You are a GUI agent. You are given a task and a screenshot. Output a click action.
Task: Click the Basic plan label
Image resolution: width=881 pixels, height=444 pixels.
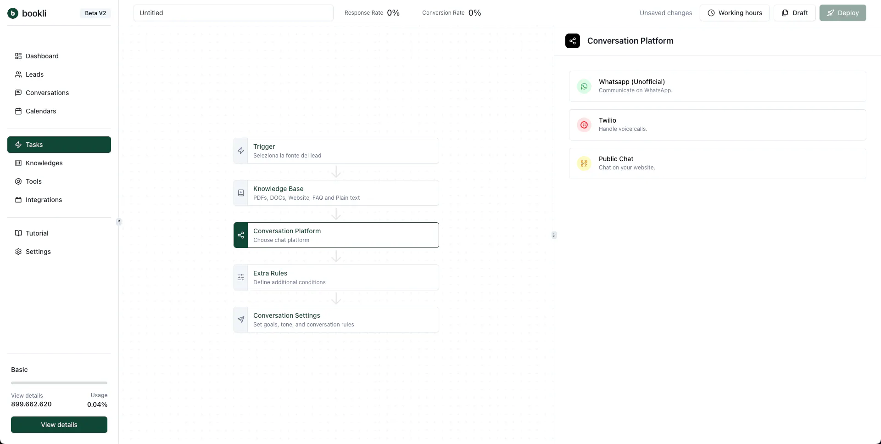coord(19,370)
